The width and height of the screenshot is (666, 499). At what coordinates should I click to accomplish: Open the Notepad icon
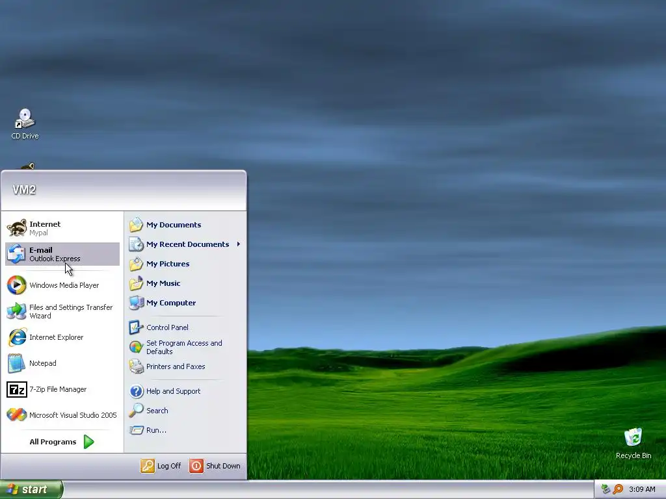coord(16,363)
